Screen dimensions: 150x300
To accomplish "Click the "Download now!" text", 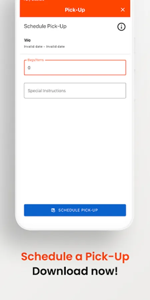I will (x=75, y=271).
